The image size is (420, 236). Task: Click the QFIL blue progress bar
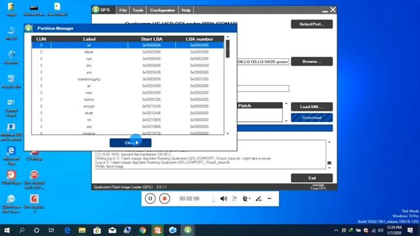tap(285, 128)
